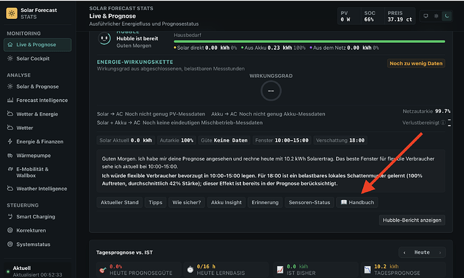Open Forecast Intelligence page
The image size is (464, 278).
coord(37,100)
